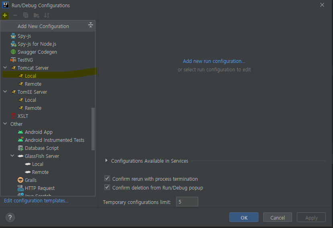Screen dimensions: 333x228
Task: Click the Create new folder toolbar icon
Action: 37,15
